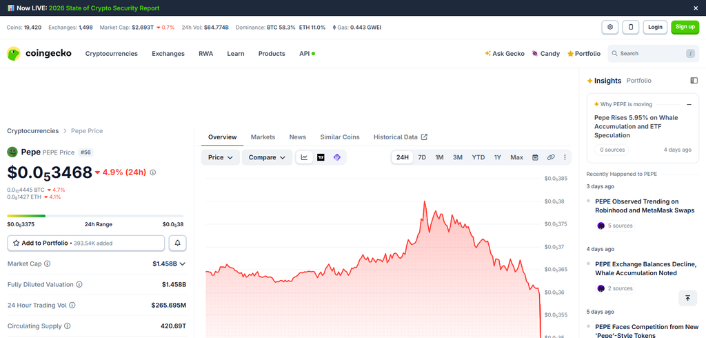The image size is (706, 338).
Task: Open the Learn menu
Action: (236, 54)
